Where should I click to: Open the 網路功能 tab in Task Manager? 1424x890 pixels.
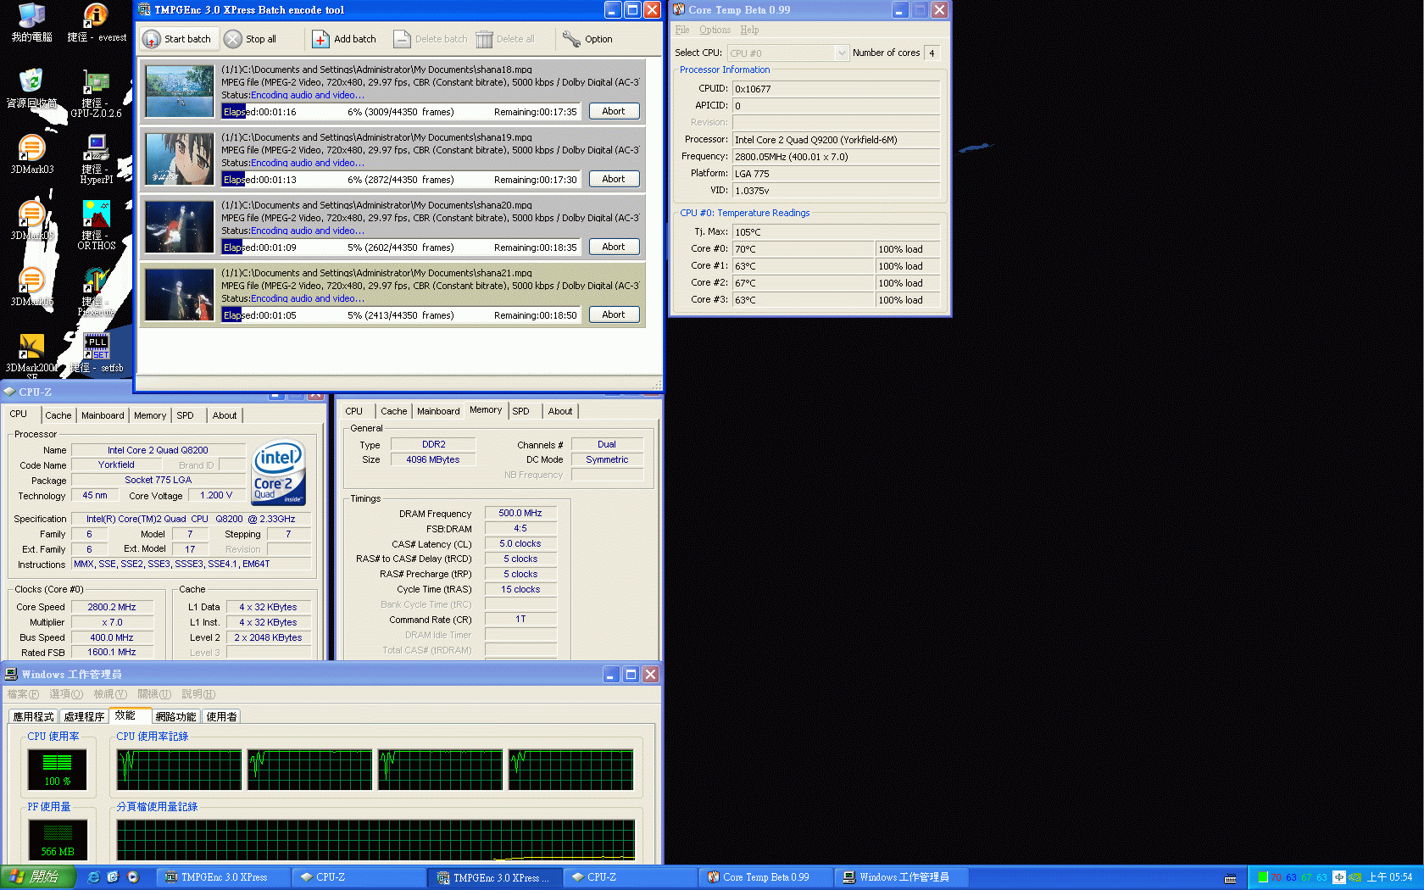(x=175, y=716)
